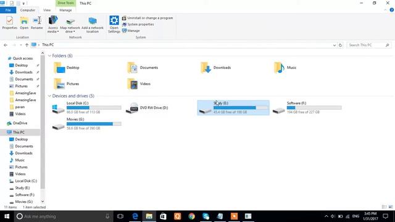Click the Help question mark icon

(x=392, y=10)
